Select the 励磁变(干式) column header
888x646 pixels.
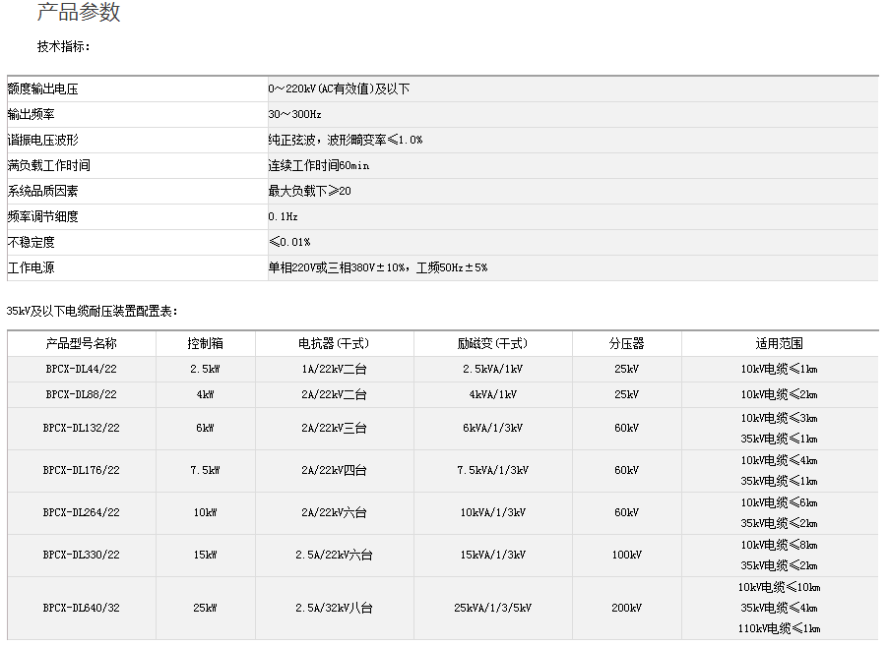pyautogui.click(x=492, y=344)
